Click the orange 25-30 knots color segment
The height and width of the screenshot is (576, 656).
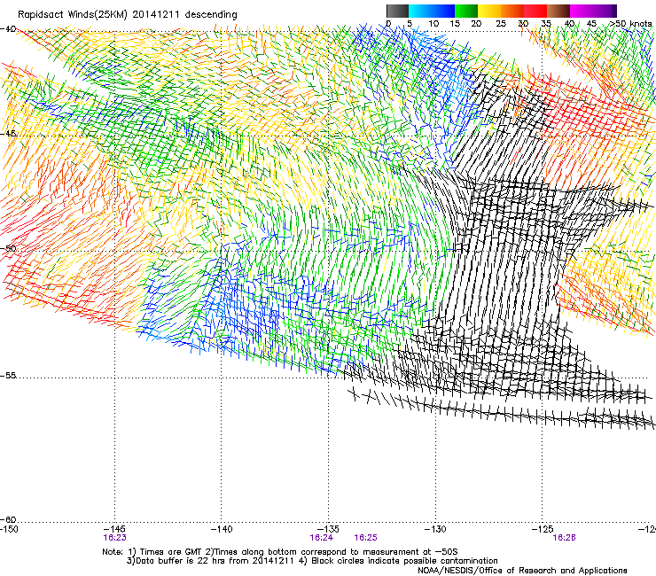point(512,11)
